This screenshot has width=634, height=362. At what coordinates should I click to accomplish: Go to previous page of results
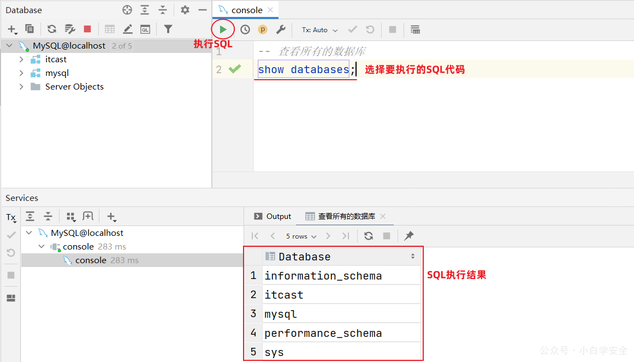coord(272,236)
